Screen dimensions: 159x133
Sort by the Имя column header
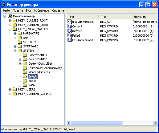pyautogui.click(x=83, y=17)
